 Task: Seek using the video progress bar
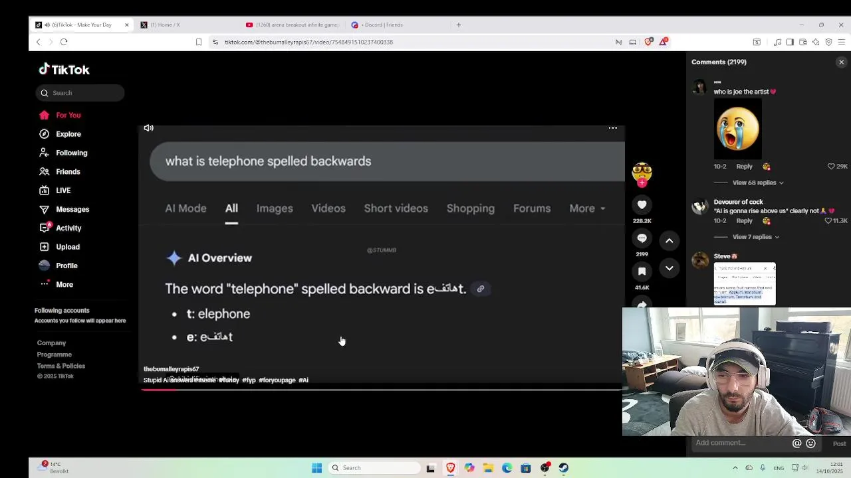click(x=381, y=389)
